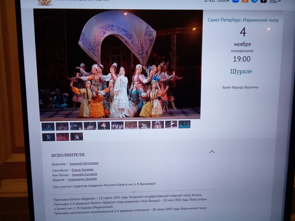295x221 pixels.
Task: Click the golden Mariinsky emblem logo
Action: point(45,2)
